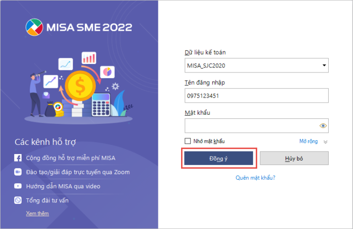
Task: Click the gold dollar coin illustration
Action: (81, 86)
